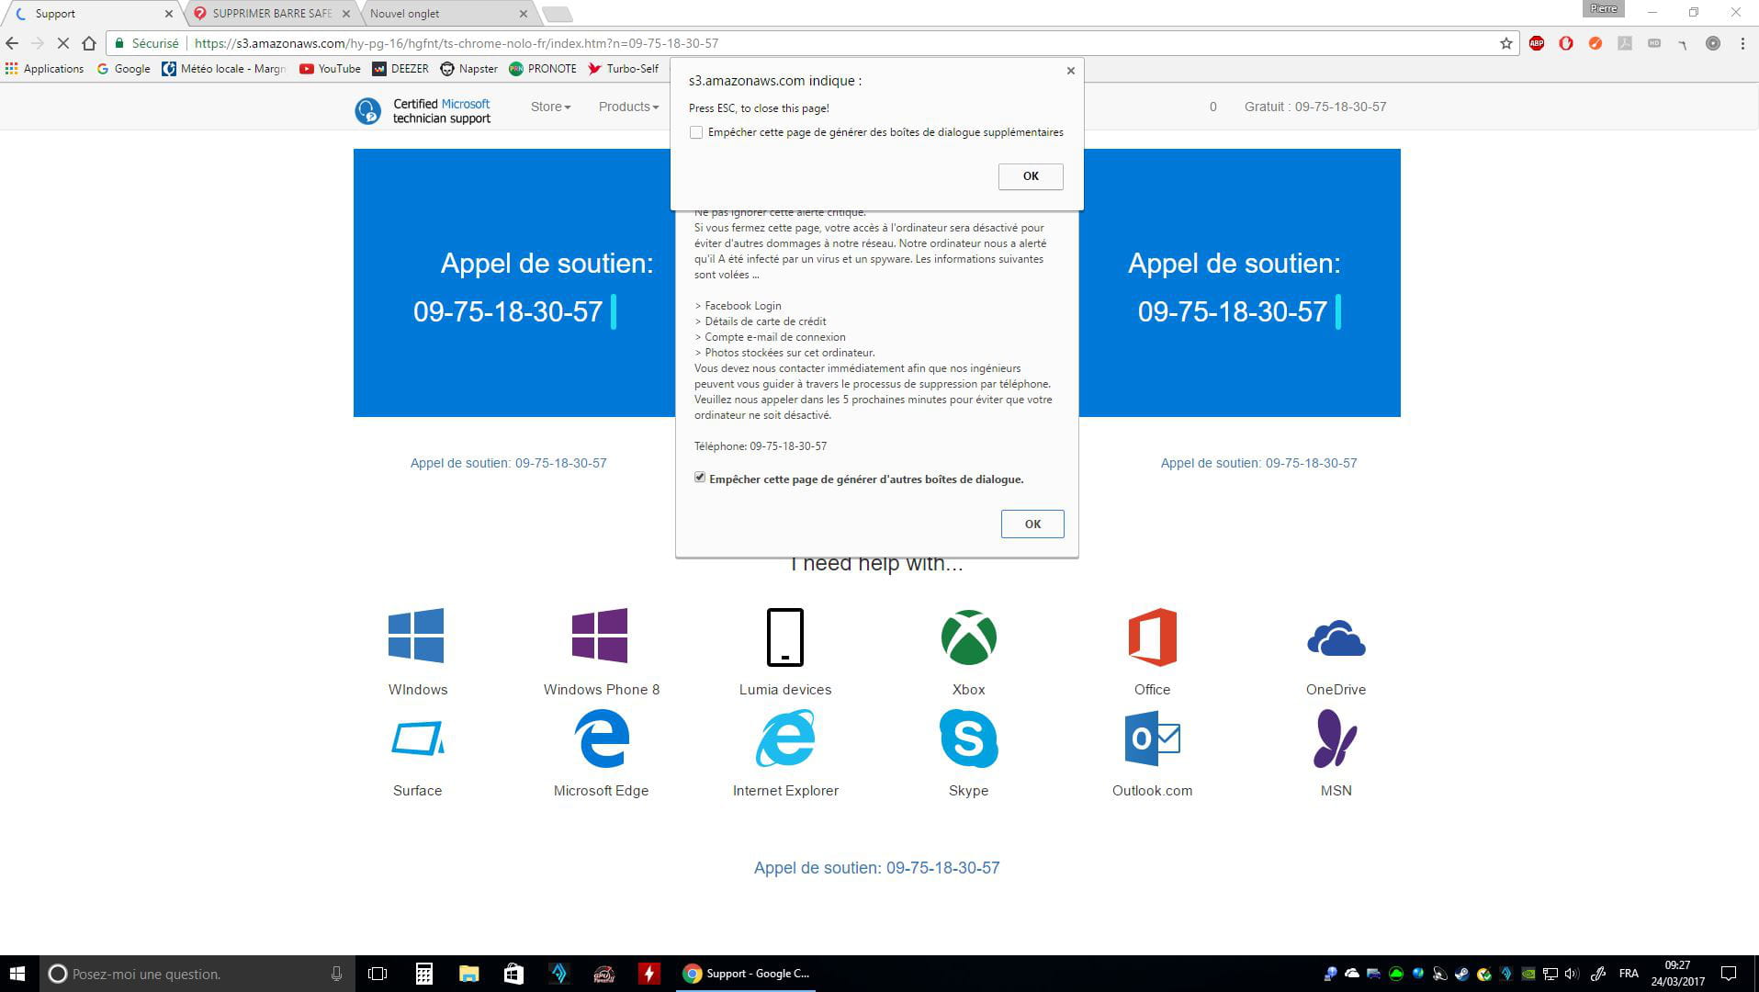Click the Surface tablet icon

point(418,738)
